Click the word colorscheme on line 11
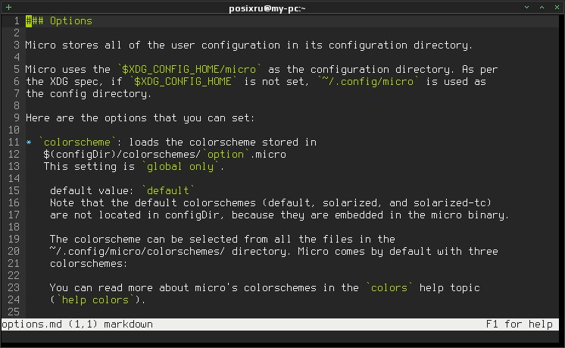The width and height of the screenshot is (565, 348). (x=77, y=142)
